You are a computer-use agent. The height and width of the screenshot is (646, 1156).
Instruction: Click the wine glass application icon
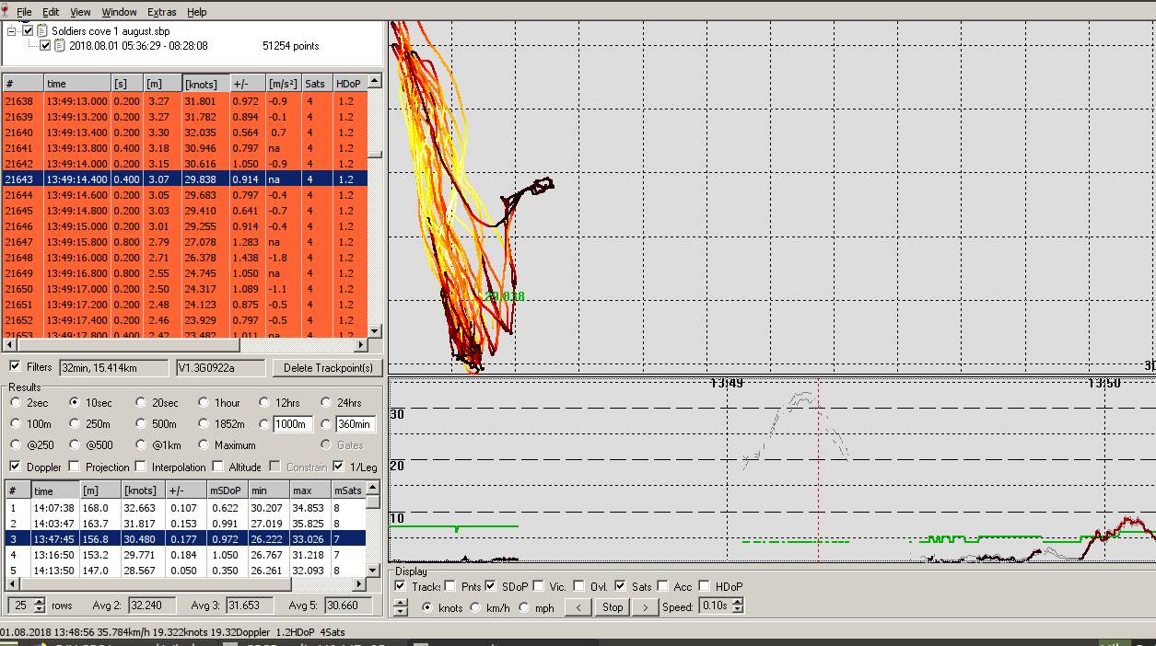point(6,12)
